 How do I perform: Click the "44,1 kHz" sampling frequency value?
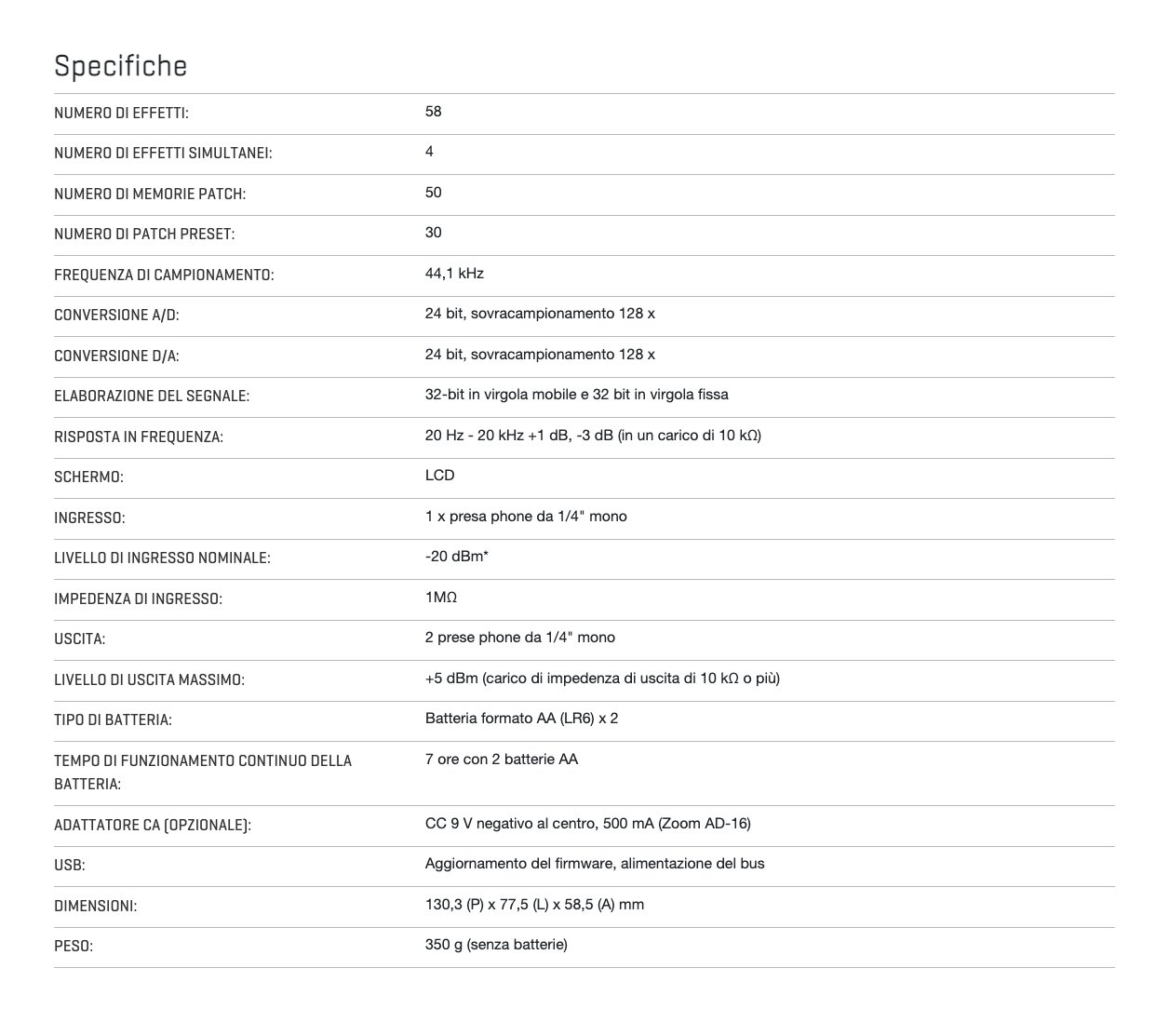click(454, 274)
